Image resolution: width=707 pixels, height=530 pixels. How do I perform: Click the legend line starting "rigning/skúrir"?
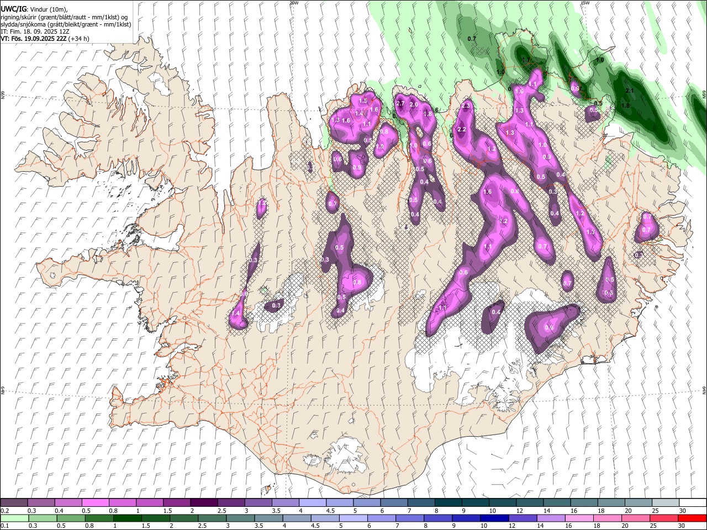(x=64, y=17)
